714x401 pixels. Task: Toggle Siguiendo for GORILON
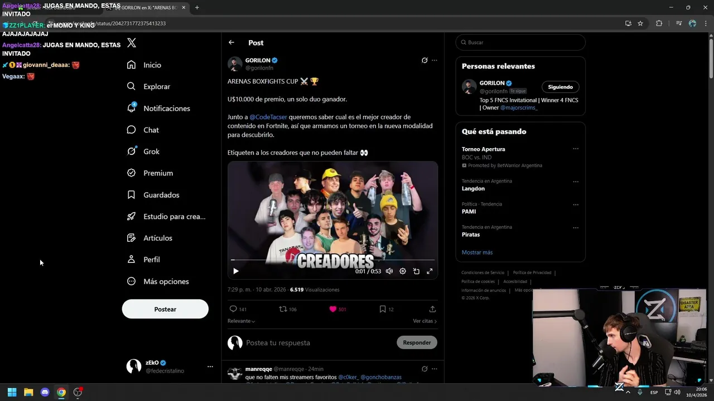560,87
